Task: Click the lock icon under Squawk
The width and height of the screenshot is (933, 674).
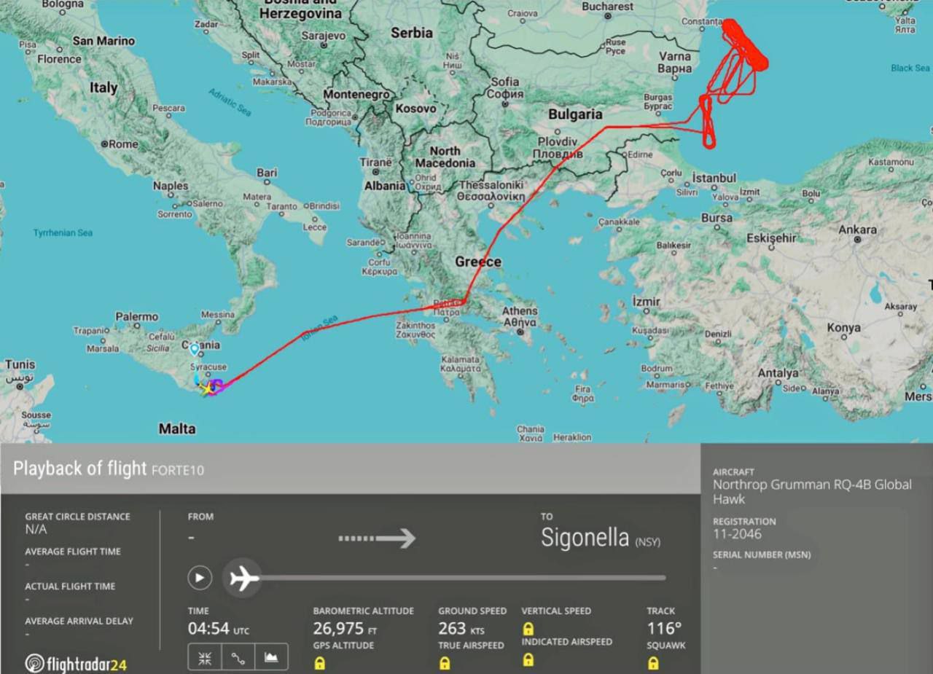Action: coord(653,663)
